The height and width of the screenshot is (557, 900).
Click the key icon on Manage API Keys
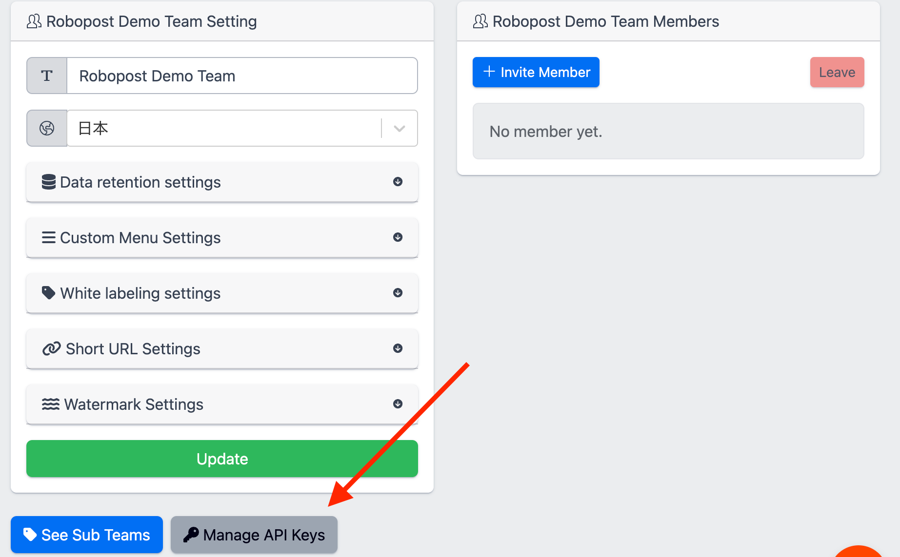coord(191,535)
